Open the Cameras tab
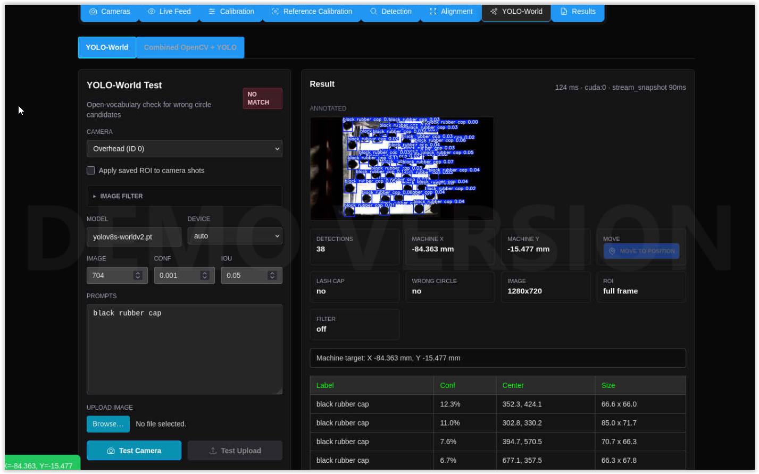 [x=110, y=12]
